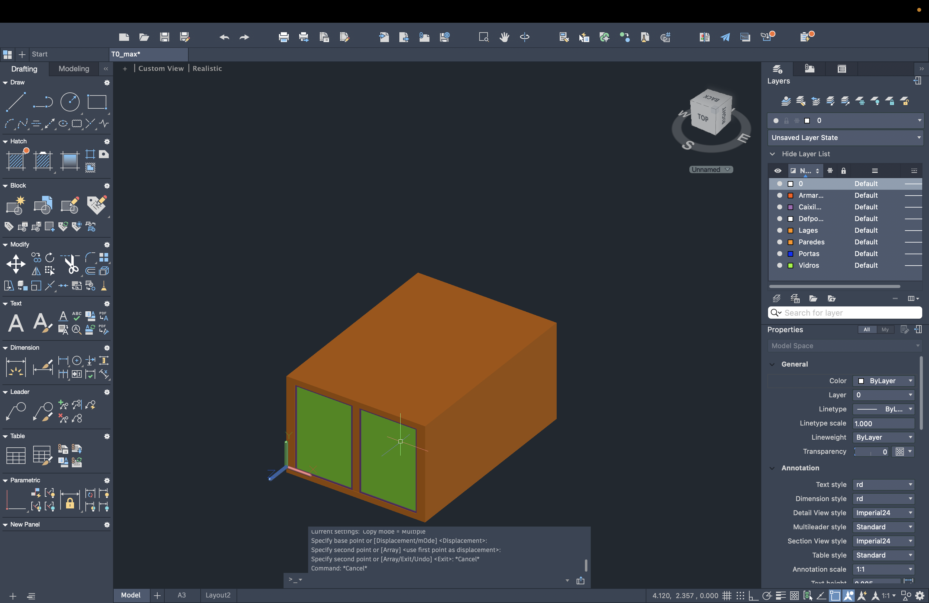Click the My properties filter button
The width and height of the screenshot is (929, 603).
tap(885, 329)
